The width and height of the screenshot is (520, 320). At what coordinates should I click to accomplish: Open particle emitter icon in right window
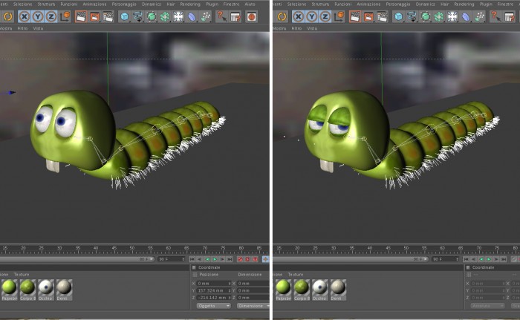point(480,16)
